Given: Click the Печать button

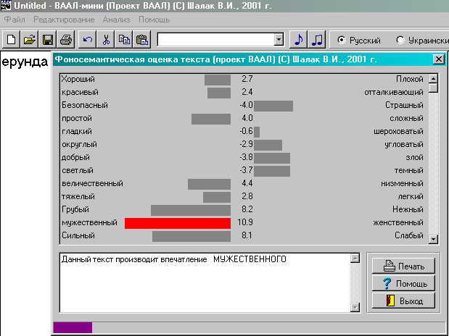Looking at the screenshot, I should pyautogui.click(x=403, y=266).
